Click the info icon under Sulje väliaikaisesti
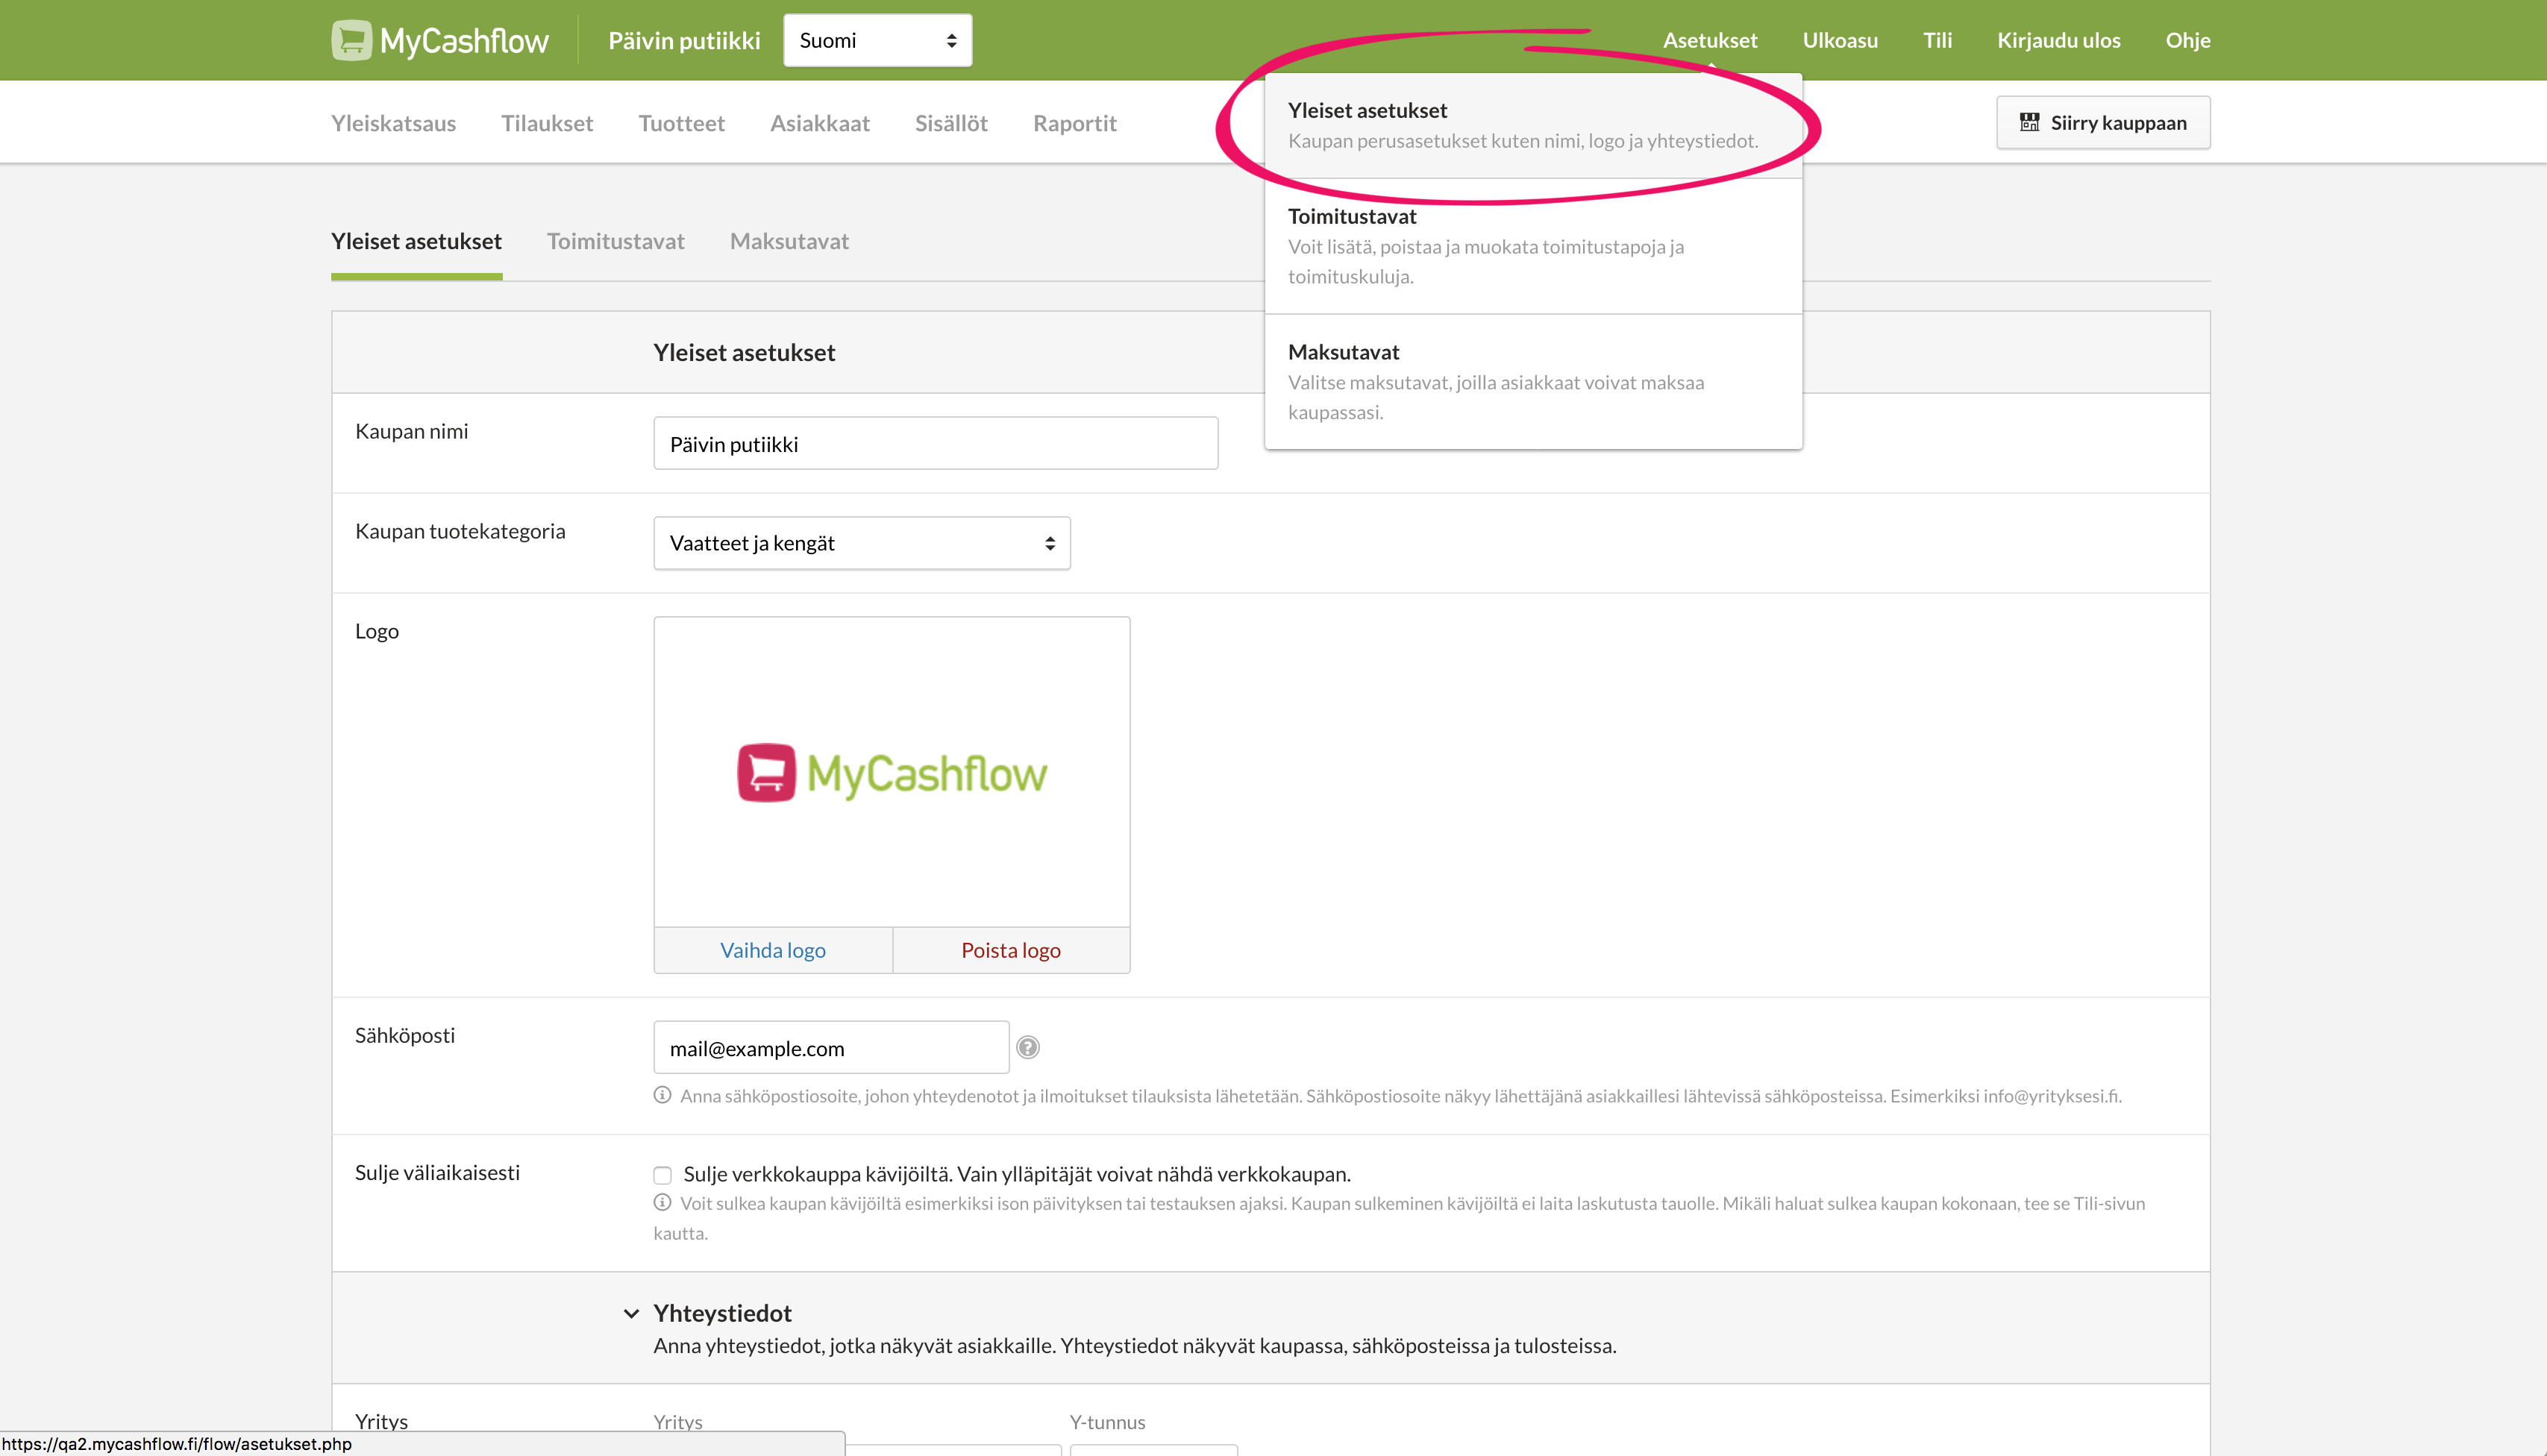 point(662,1203)
